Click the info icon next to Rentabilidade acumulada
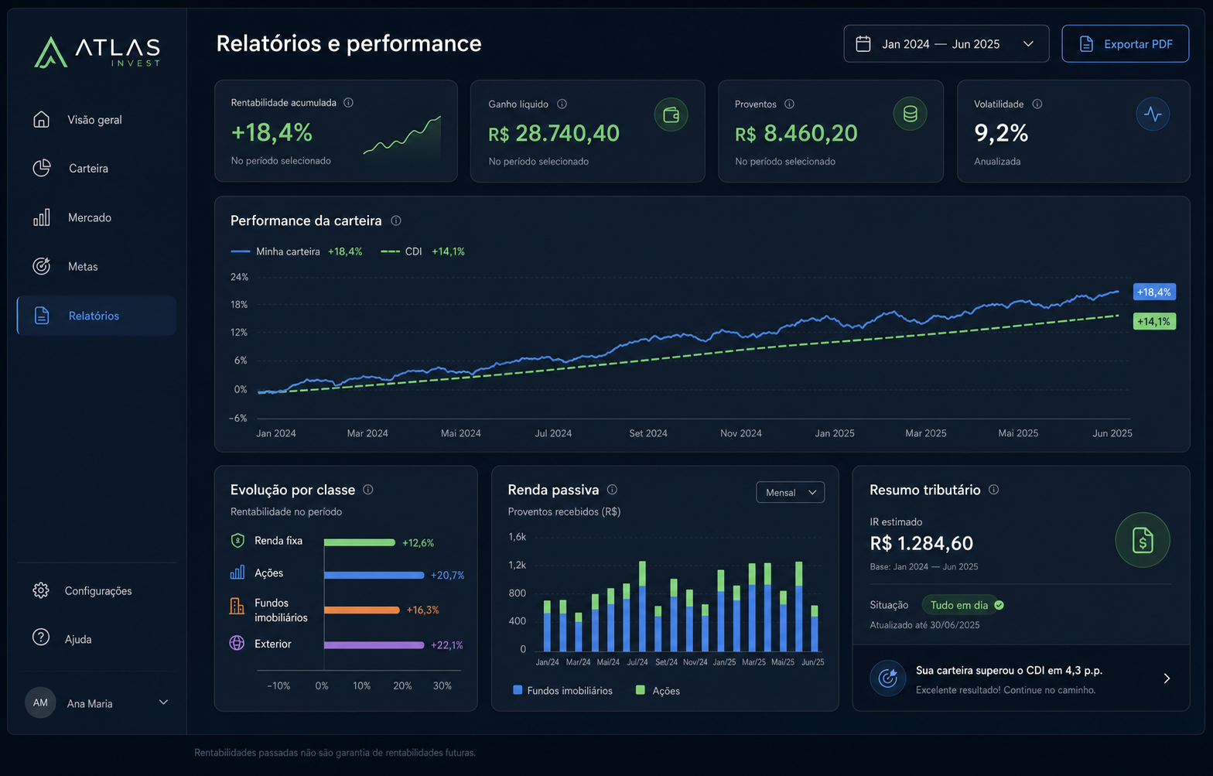This screenshot has width=1213, height=776. (349, 102)
